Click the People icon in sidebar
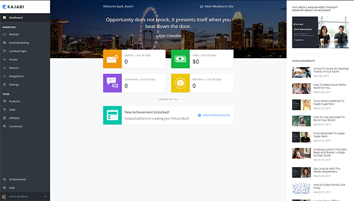The image size is (354, 201). (x=4, y=59)
